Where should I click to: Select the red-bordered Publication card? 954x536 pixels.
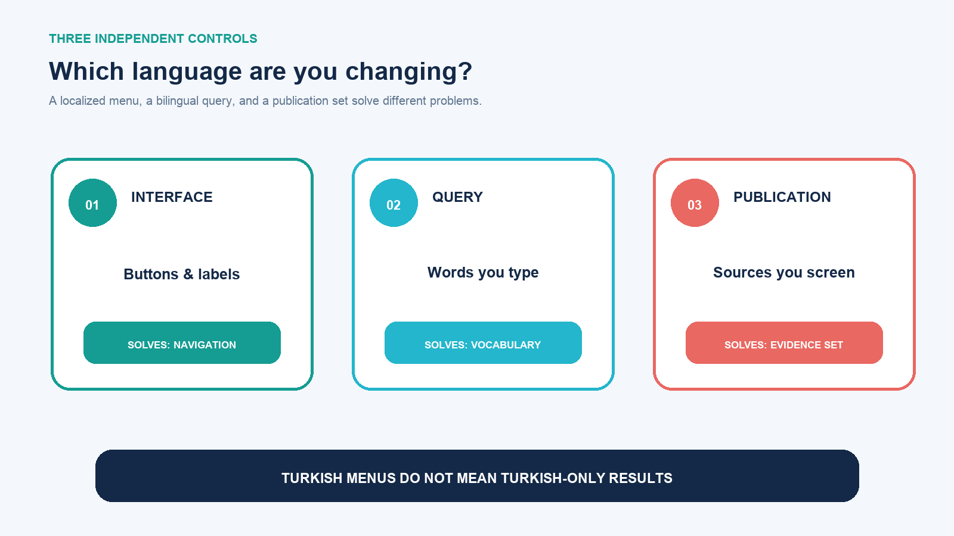(784, 274)
